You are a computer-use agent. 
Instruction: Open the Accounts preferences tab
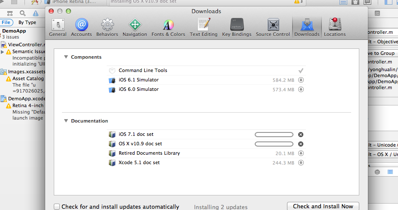81,28
